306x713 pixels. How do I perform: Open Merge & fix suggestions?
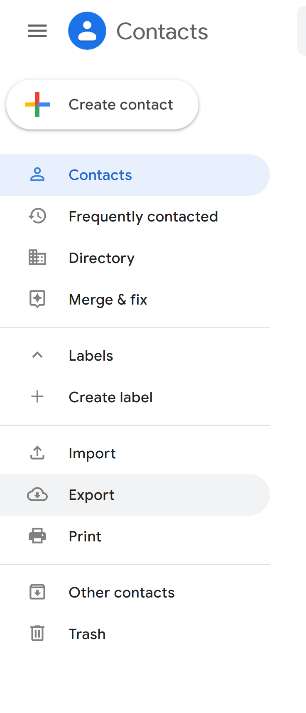[135, 300]
